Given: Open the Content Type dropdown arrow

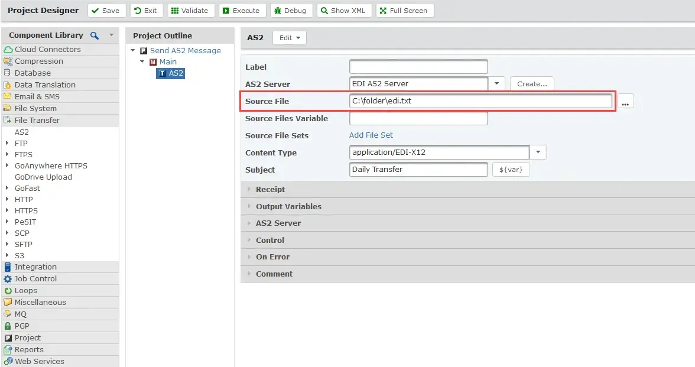Looking at the screenshot, I should pyautogui.click(x=538, y=152).
